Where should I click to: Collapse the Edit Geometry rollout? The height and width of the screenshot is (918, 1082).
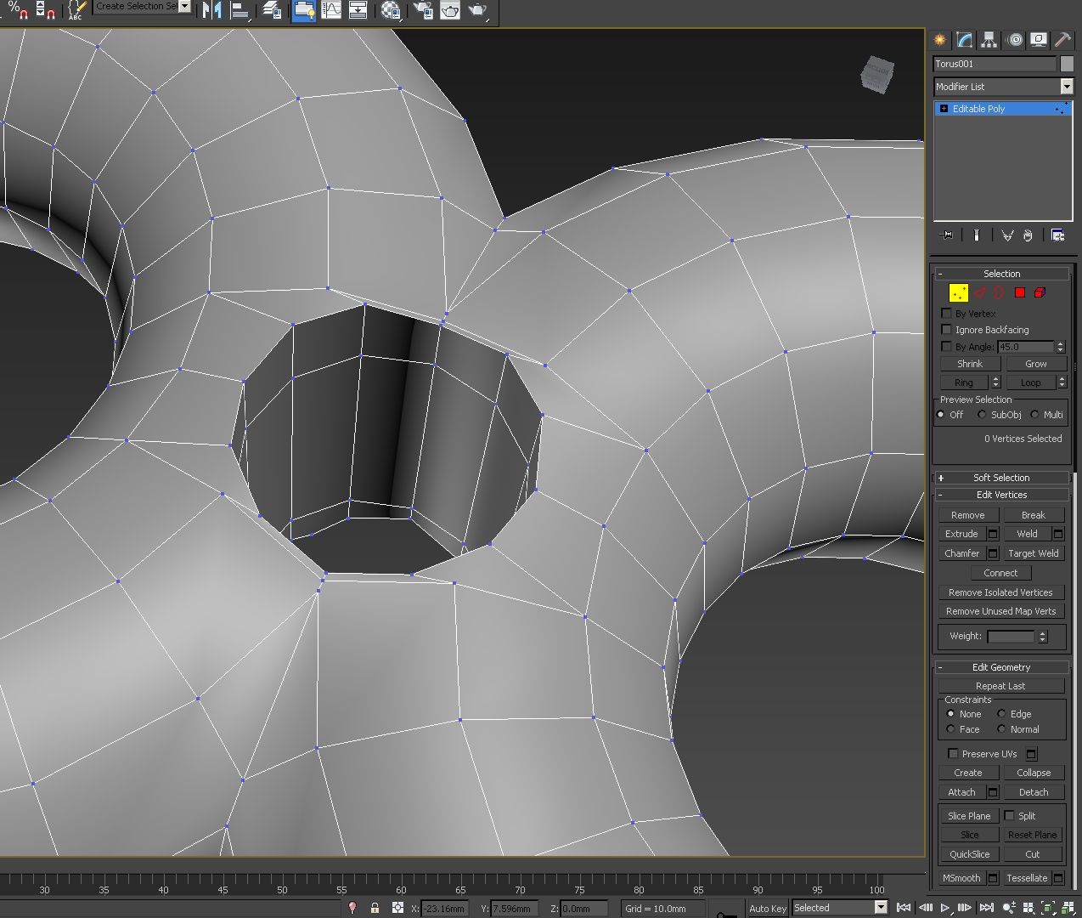pyautogui.click(x=940, y=666)
